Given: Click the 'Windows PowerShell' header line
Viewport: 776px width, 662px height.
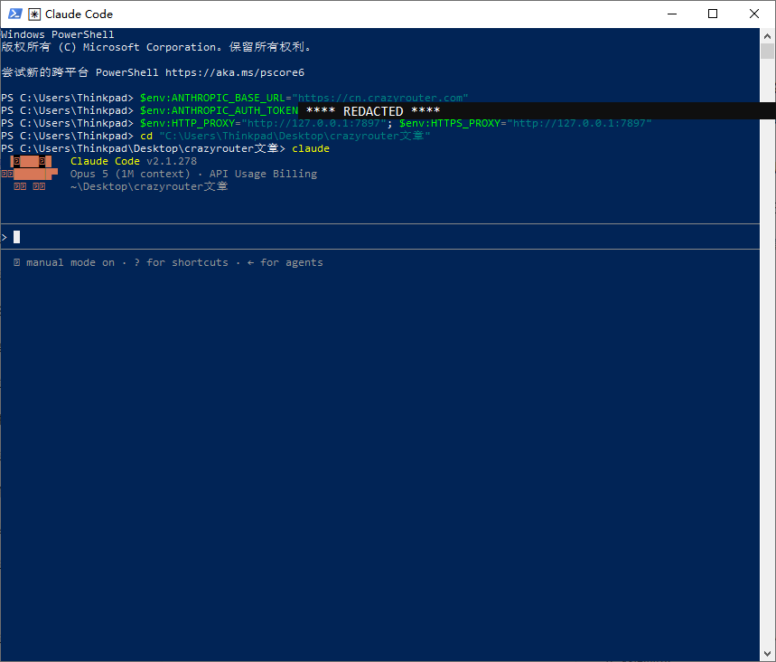Looking at the screenshot, I should click(x=58, y=34).
